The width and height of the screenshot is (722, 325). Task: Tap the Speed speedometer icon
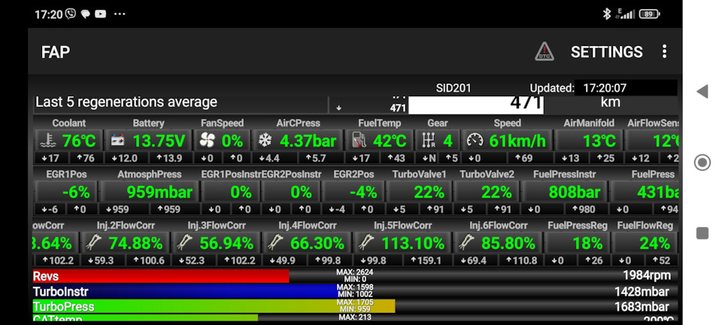click(474, 141)
